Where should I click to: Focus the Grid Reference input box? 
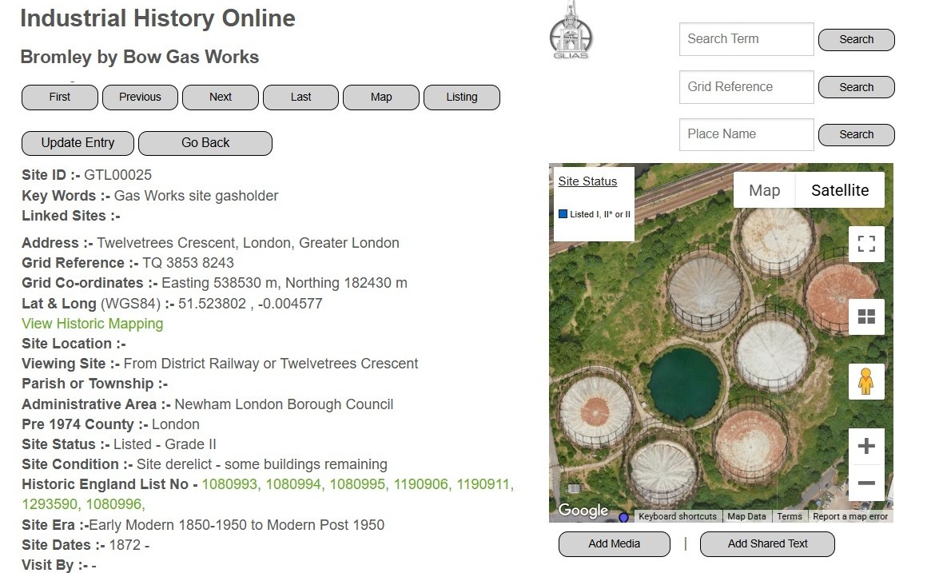(x=746, y=87)
